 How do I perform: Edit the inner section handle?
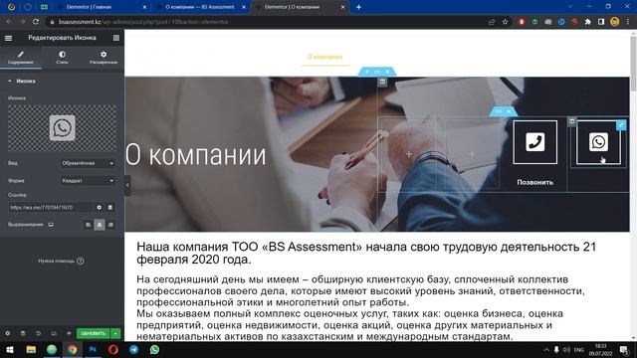[499, 111]
